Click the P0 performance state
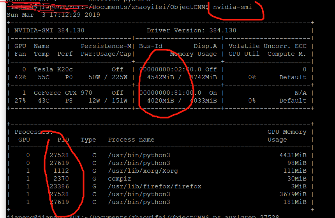The height and width of the screenshot is (218, 335). click(x=69, y=77)
